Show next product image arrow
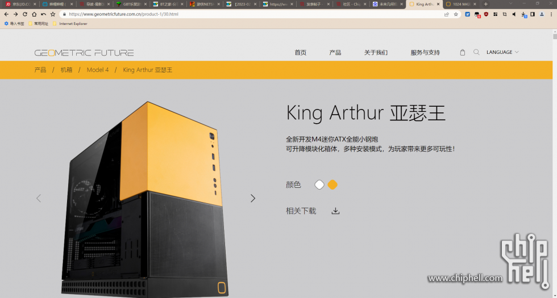 click(x=253, y=198)
